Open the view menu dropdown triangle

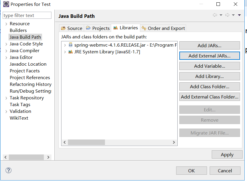point(239,15)
